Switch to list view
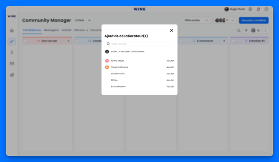The width and height of the screenshot is (279, 162). click(x=258, y=30)
